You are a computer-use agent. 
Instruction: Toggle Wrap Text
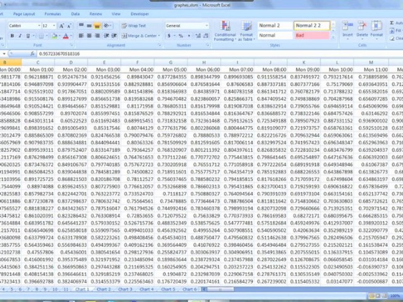click(x=133, y=26)
